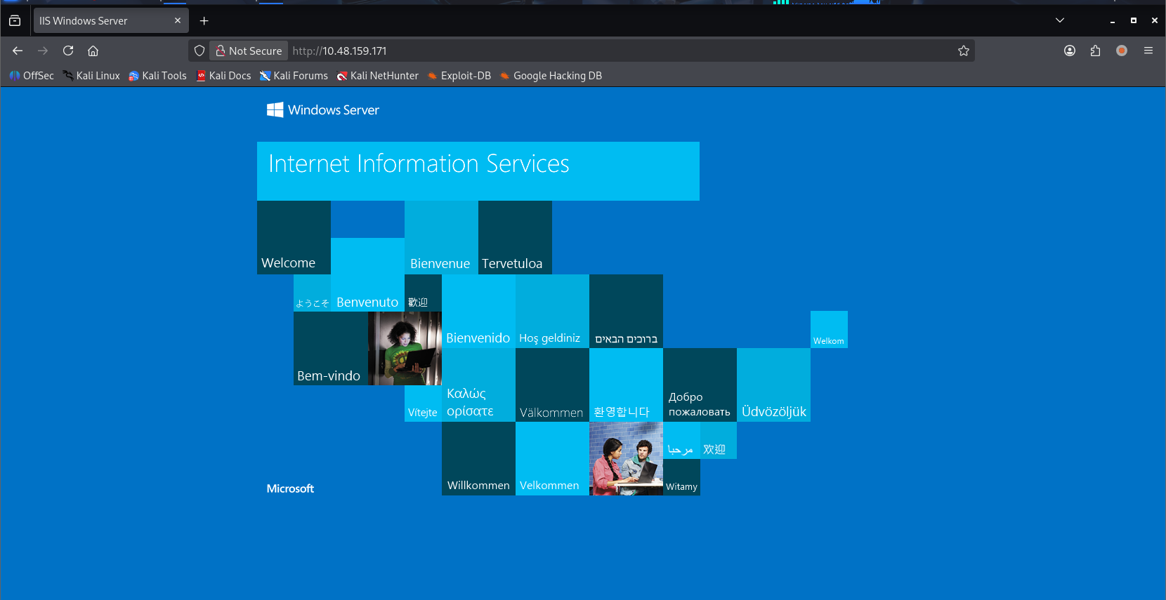Image resolution: width=1166 pixels, height=600 pixels.
Task: Close the IIS Windows Server tab
Action: [x=178, y=21]
